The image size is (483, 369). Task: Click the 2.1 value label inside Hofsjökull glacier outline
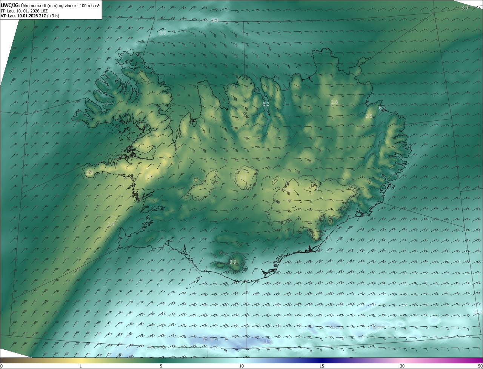[x=243, y=177]
